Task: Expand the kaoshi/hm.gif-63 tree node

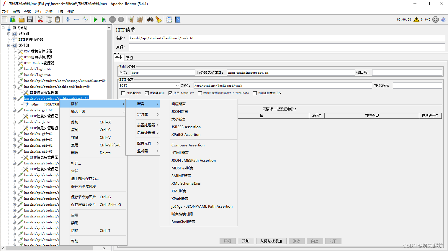Action: 14,134
